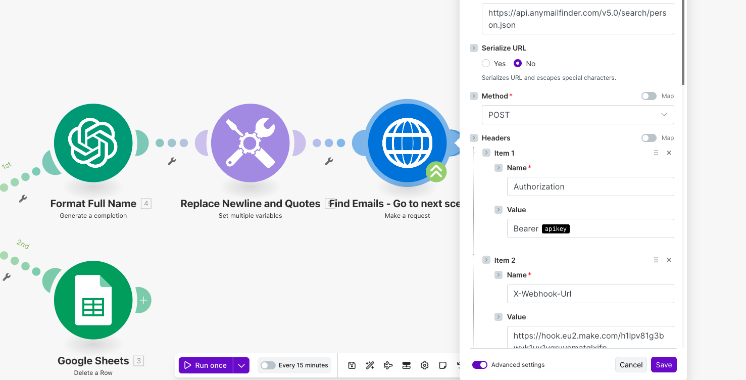Click the Authorization header name field
The height and width of the screenshot is (380, 746).
click(x=590, y=186)
